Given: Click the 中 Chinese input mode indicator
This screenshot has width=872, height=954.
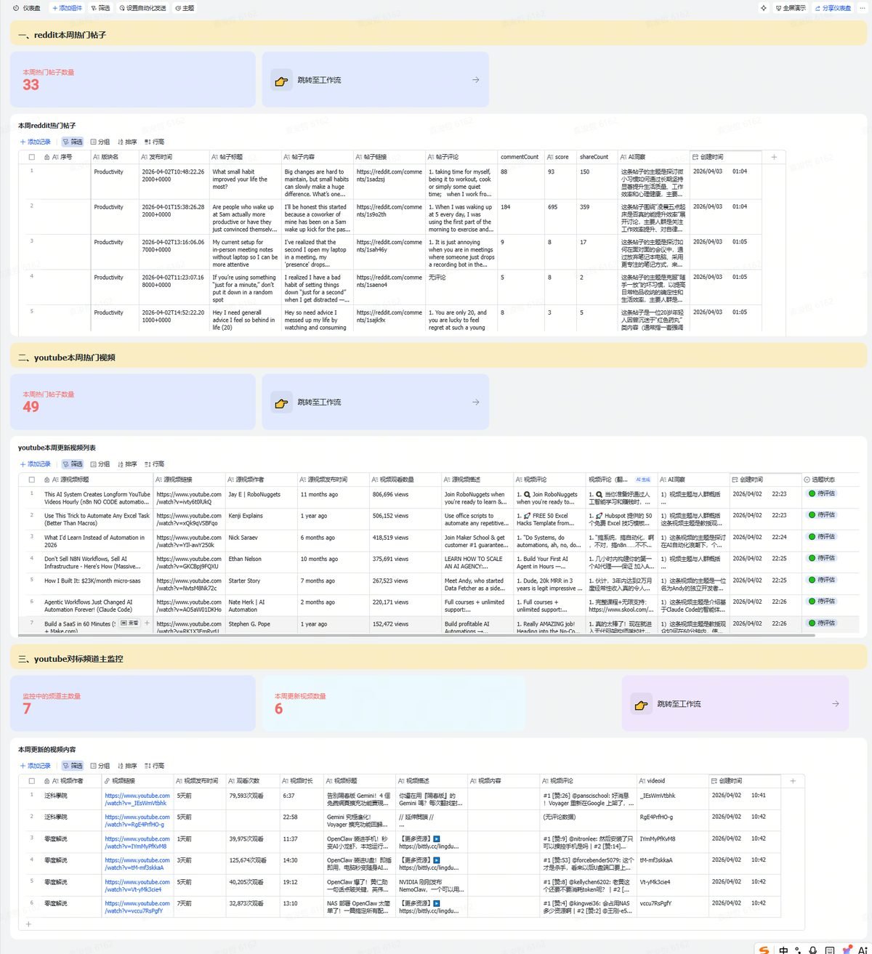Looking at the screenshot, I should [783, 950].
